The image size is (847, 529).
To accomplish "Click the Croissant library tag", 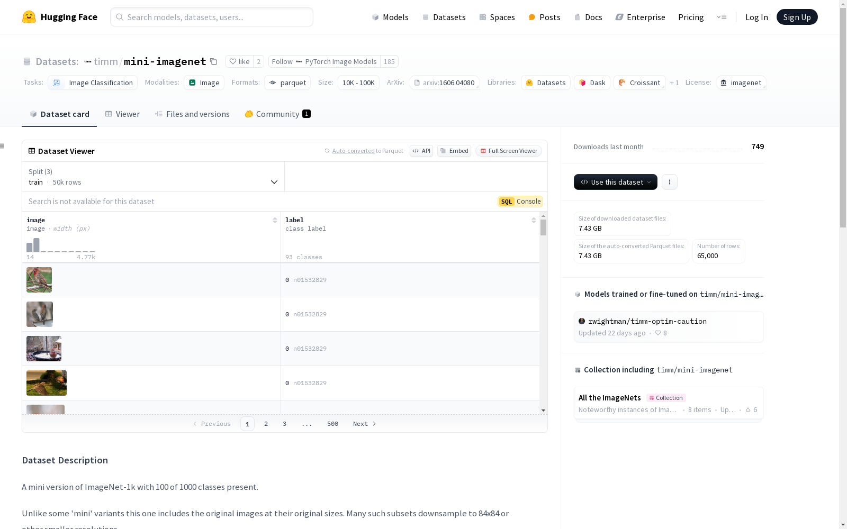I will click(x=639, y=83).
